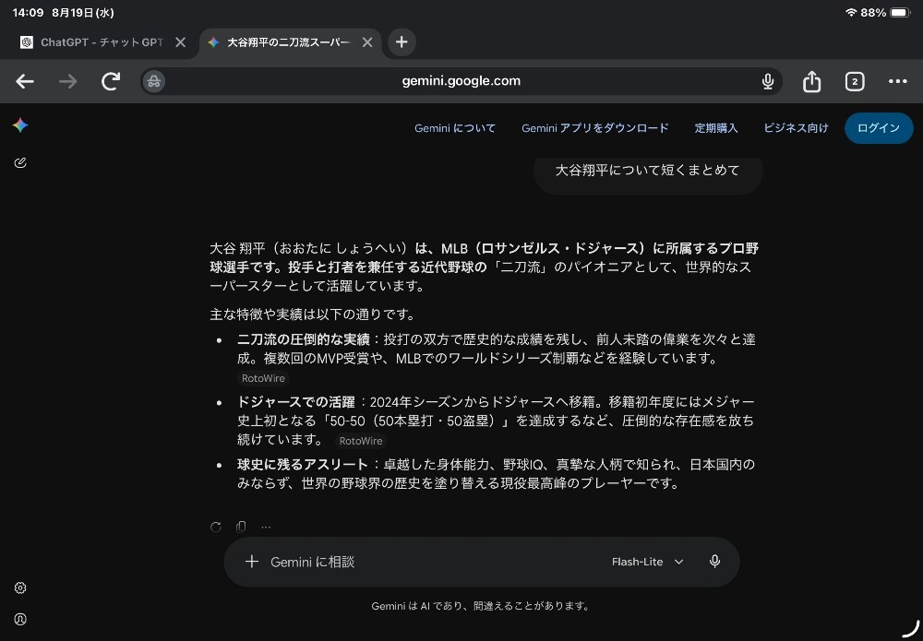Open the 定期購入 link
The width and height of the screenshot is (923, 641).
coord(716,128)
